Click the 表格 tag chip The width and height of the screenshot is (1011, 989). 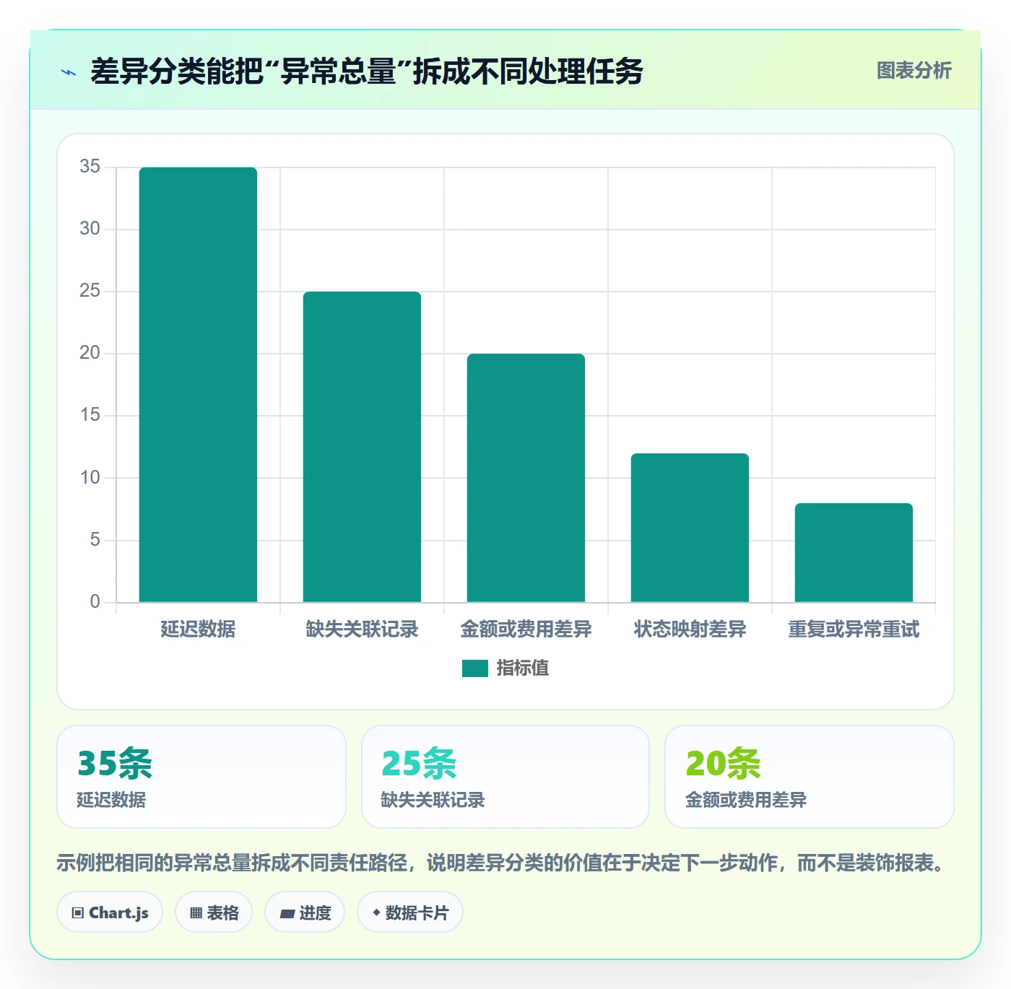214,912
